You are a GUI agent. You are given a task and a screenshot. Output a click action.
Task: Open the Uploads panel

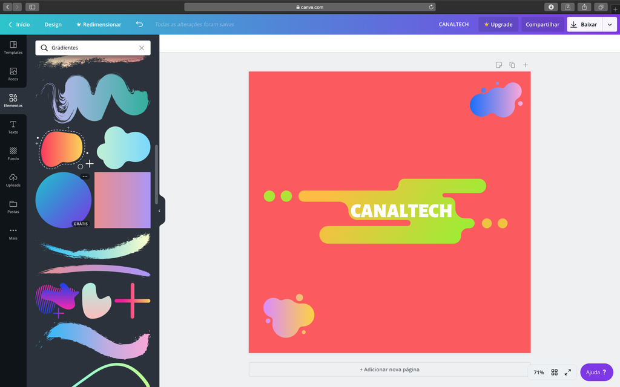(13, 180)
